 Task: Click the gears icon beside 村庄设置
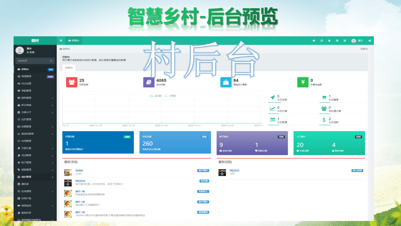coord(19,84)
